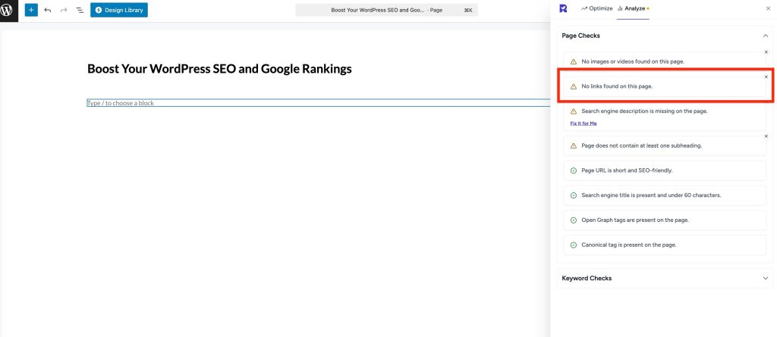Click the page title heading text
The height and width of the screenshot is (337, 777).
click(219, 69)
